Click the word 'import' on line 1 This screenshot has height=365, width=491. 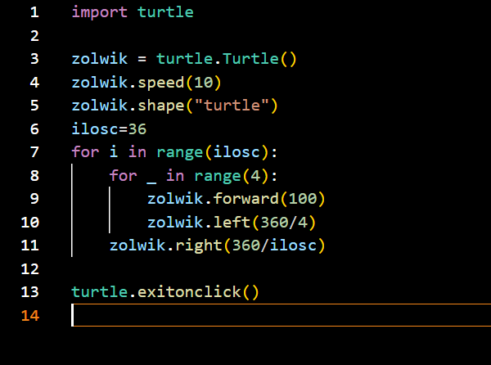[x=99, y=12]
